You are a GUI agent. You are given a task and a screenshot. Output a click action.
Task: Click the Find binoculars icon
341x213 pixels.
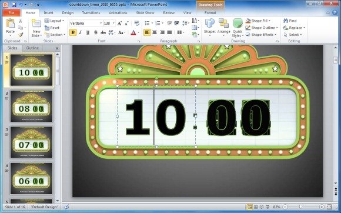(x=286, y=21)
